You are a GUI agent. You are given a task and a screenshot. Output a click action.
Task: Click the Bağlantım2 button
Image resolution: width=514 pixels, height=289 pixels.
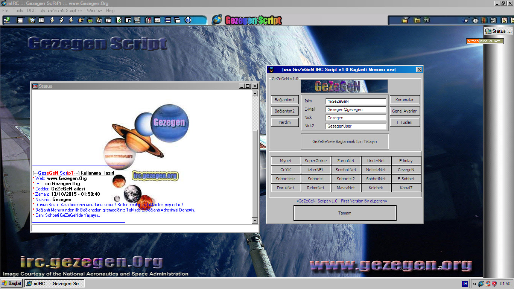pyautogui.click(x=285, y=111)
